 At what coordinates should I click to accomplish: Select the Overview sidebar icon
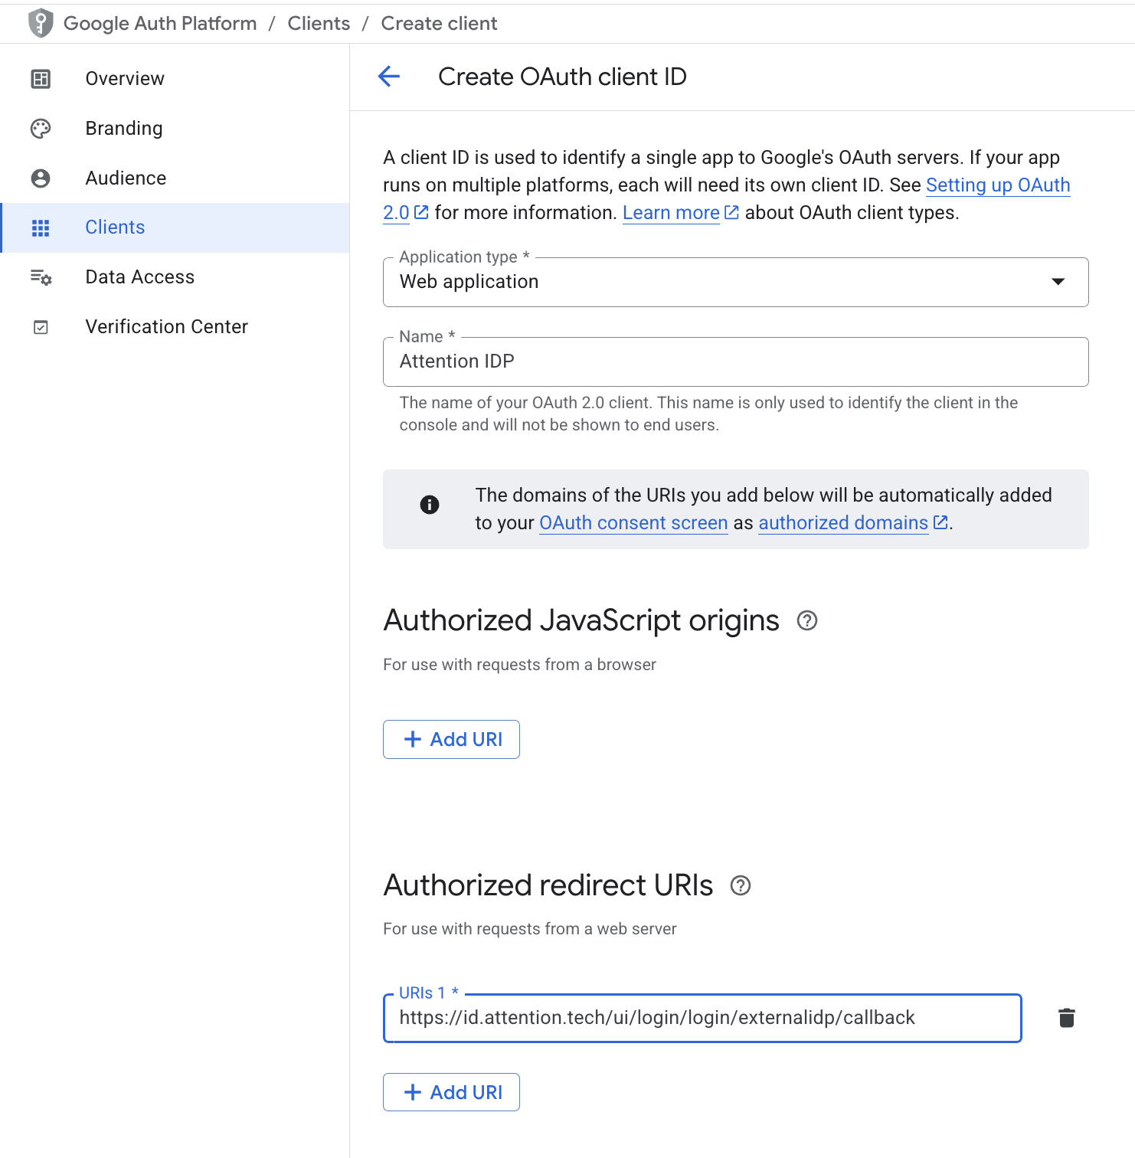coord(41,77)
